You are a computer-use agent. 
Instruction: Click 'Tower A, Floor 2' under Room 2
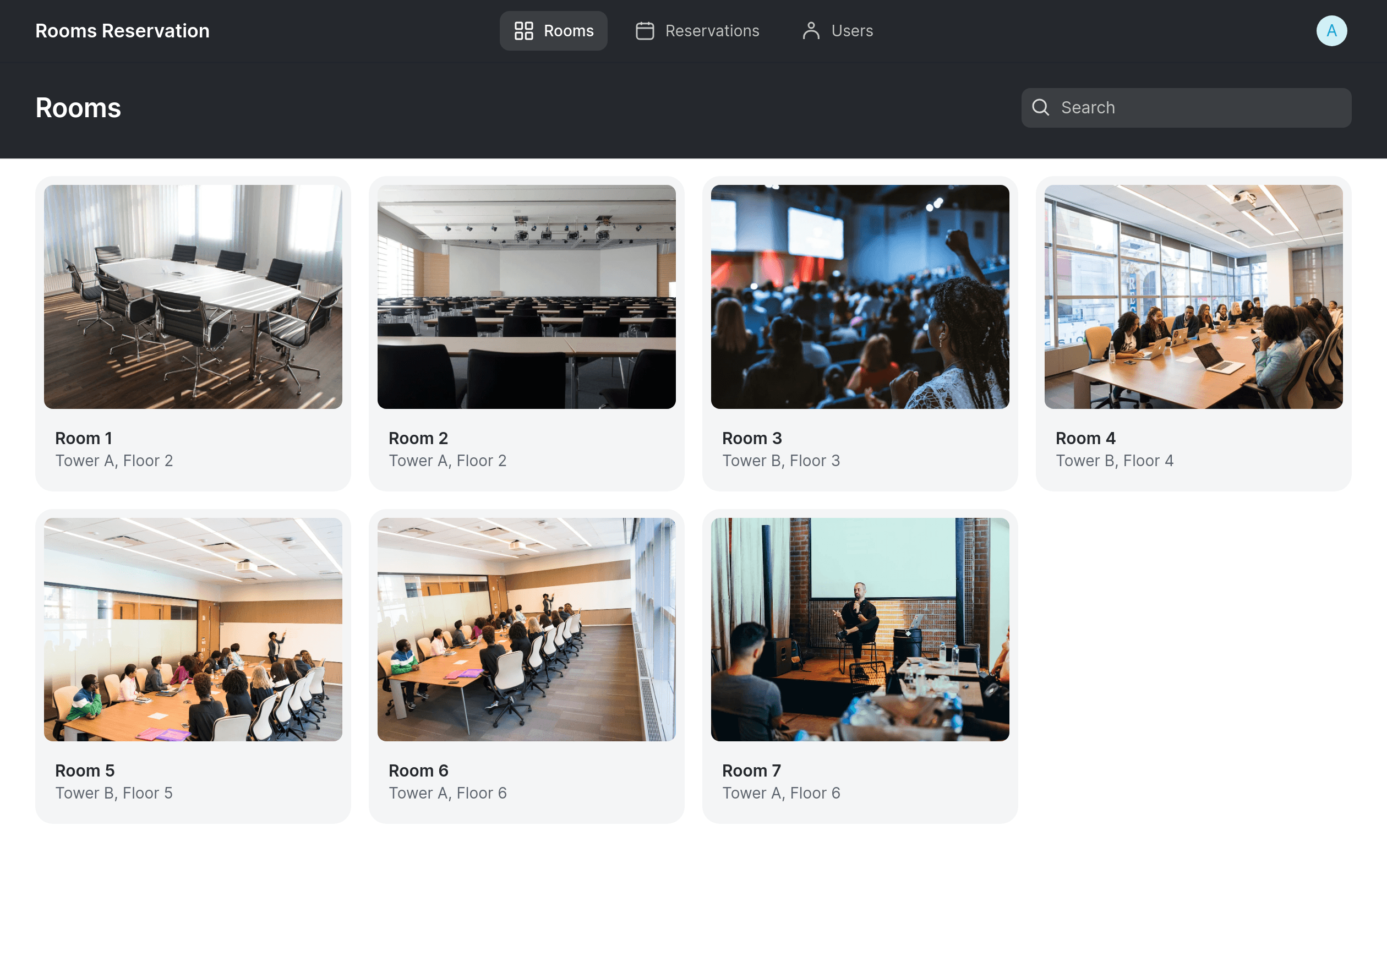447,461
